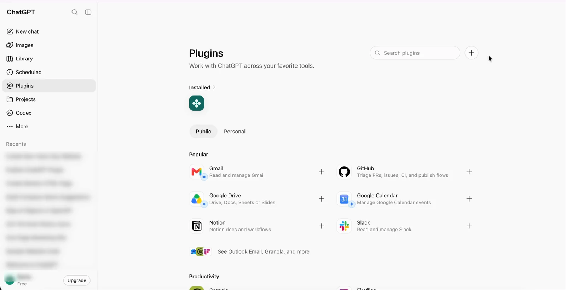Open the Images section

(49, 45)
